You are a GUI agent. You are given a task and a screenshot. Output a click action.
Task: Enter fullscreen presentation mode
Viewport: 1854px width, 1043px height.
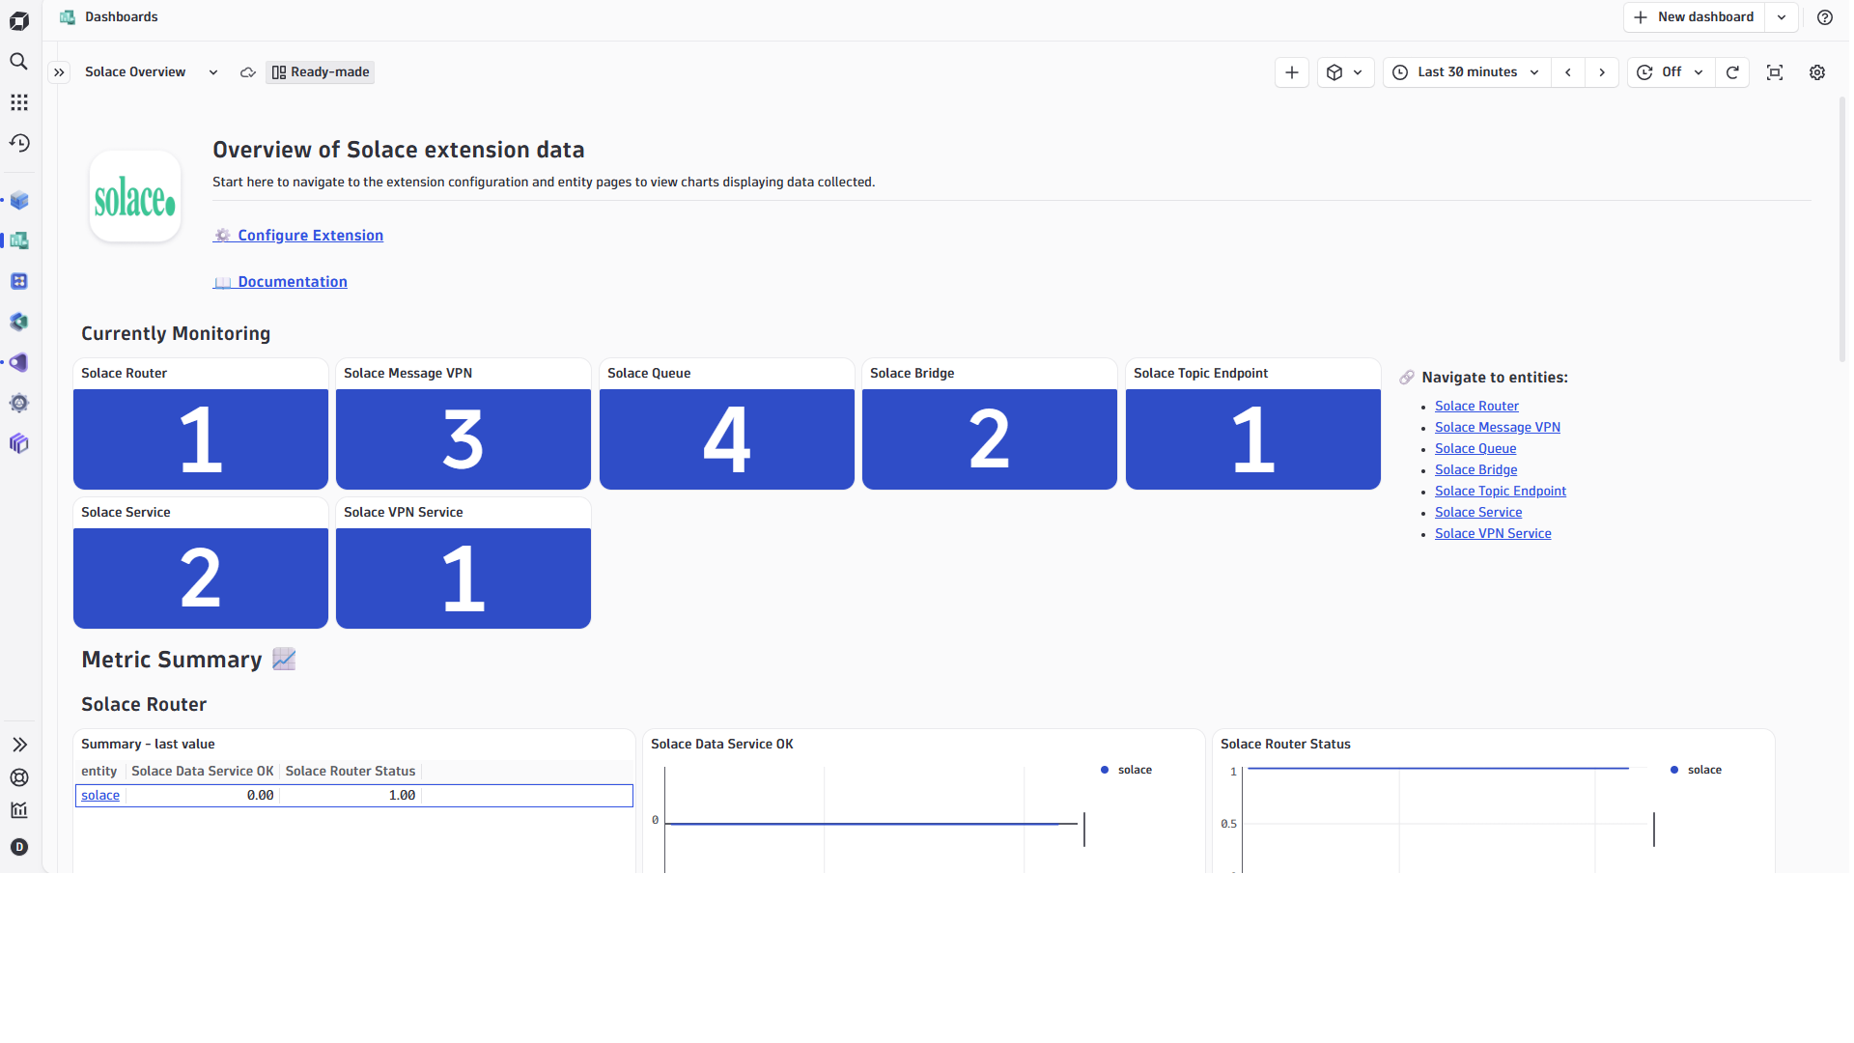click(1775, 72)
